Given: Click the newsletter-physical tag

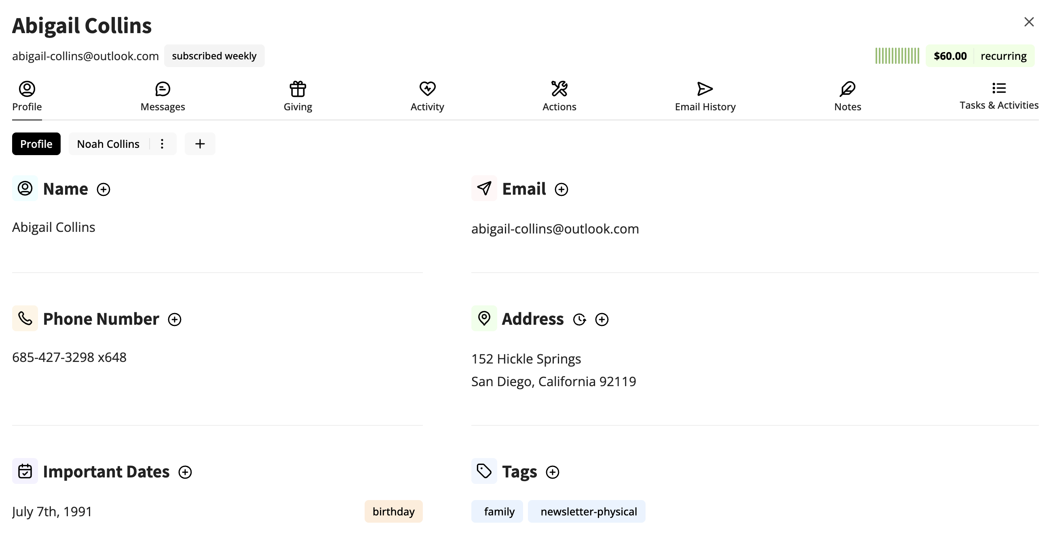Looking at the screenshot, I should [x=588, y=511].
